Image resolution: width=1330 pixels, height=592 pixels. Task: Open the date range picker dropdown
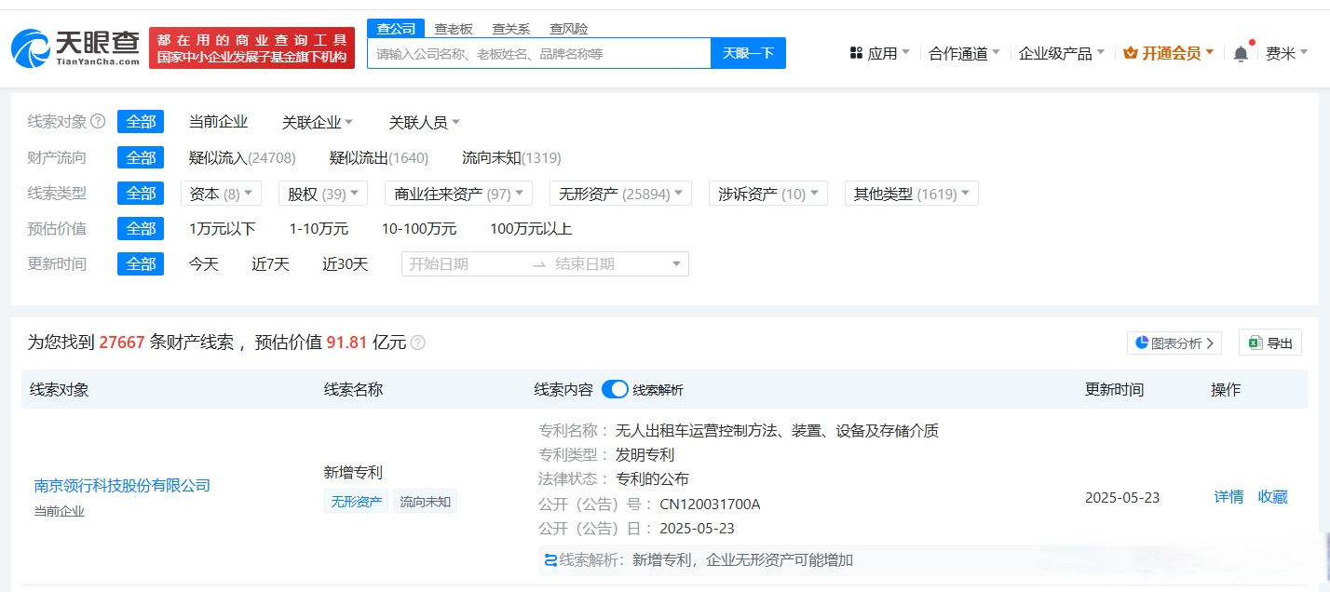[x=677, y=263]
